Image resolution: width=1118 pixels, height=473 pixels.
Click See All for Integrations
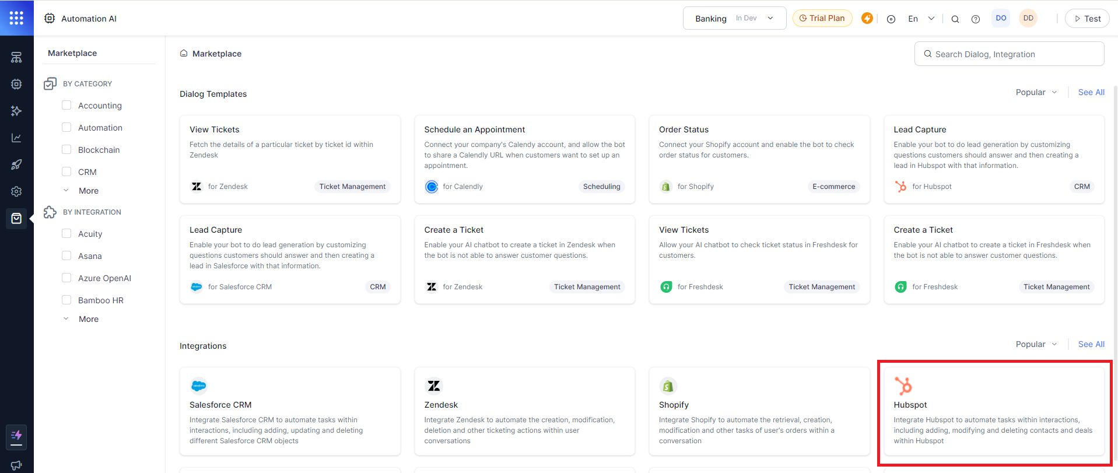pos(1091,344)
